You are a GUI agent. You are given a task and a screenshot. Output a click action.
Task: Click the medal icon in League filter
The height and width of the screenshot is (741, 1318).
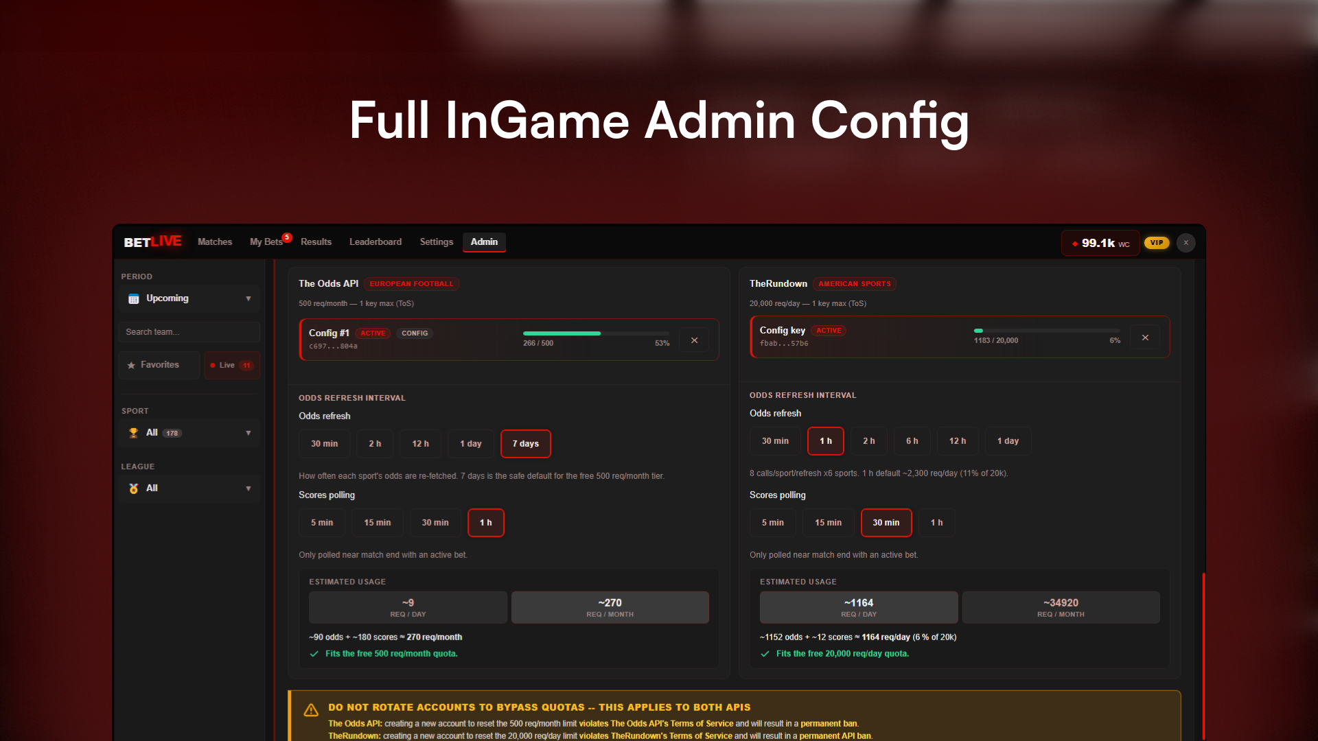134,489
